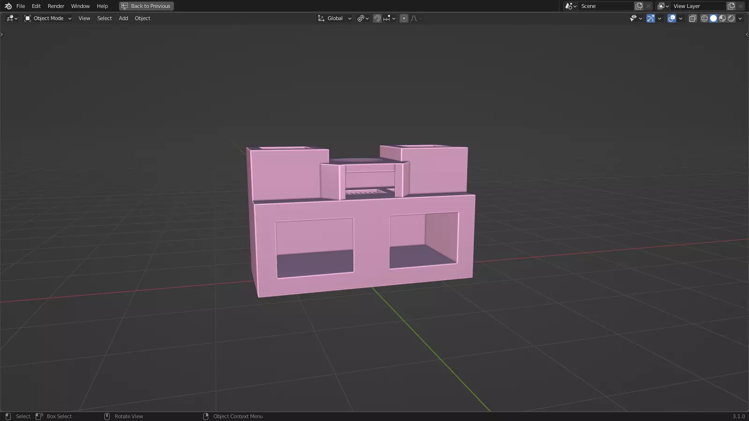Switch to wireframe viewport shading
The width and height of the screenshot is (749, 421).
point(704,18)
